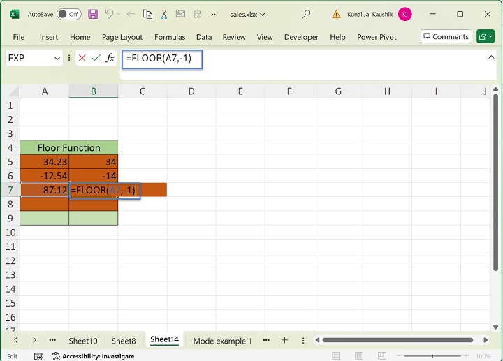The width and height of the screenshot is (503, 361).
Task: Show more sheets right ellipsis
Action: pos(266,340)
